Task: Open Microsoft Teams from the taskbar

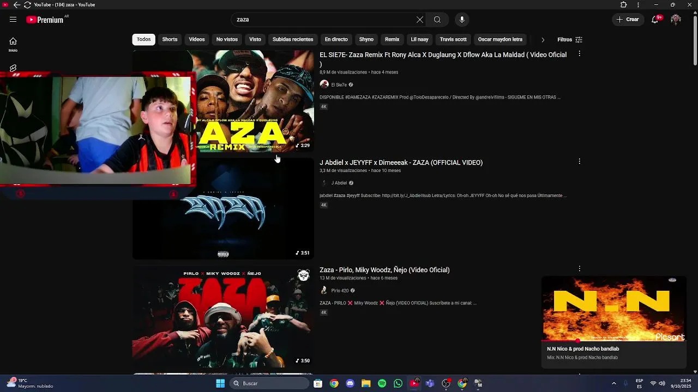Action: tap(430, 383)
